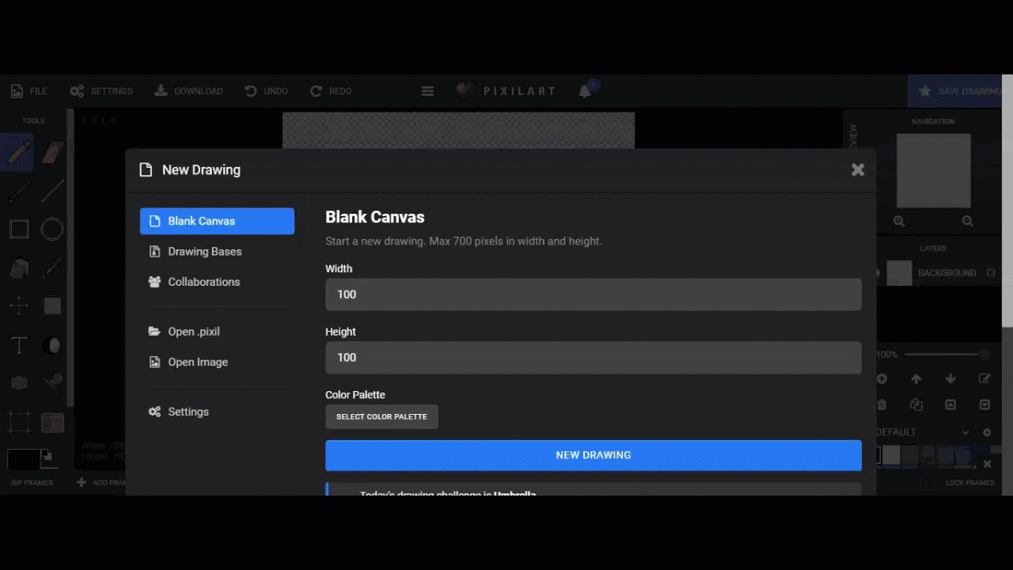Toggle the Background layer checkbox
The width and height of the screenshot is (1013, 570).
pos(991,273)
